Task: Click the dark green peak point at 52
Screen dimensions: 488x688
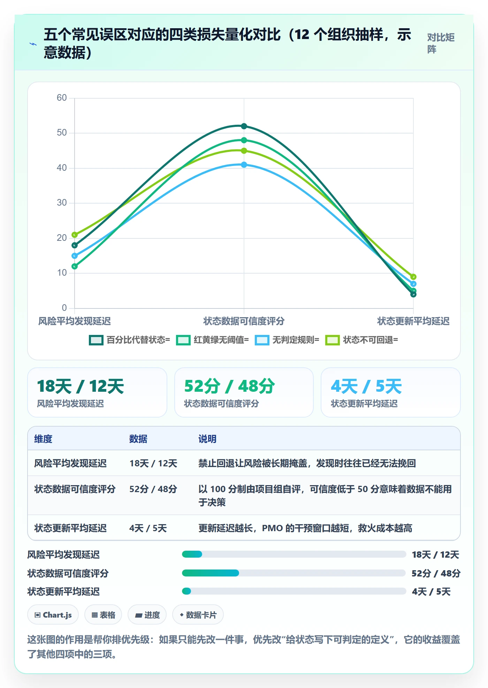Action: click(x=244, y=126)
